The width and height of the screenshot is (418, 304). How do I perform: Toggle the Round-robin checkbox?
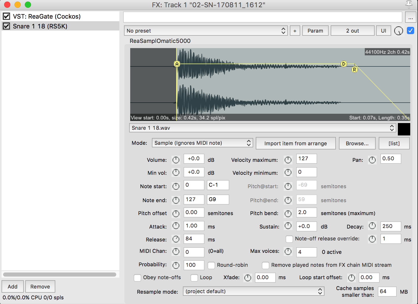click(211, 265)
